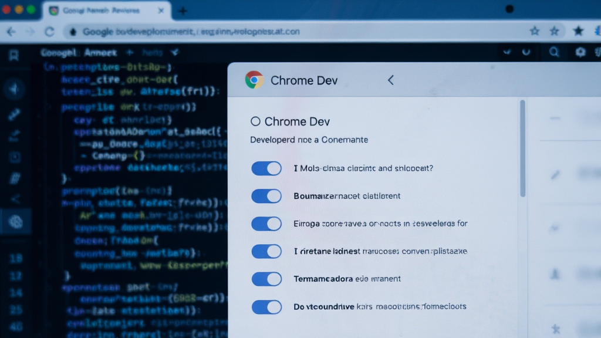The height and width of the screenshot is (338, 601).
Task: Click the first outlined star in address bar
Action: coord(534,31)
